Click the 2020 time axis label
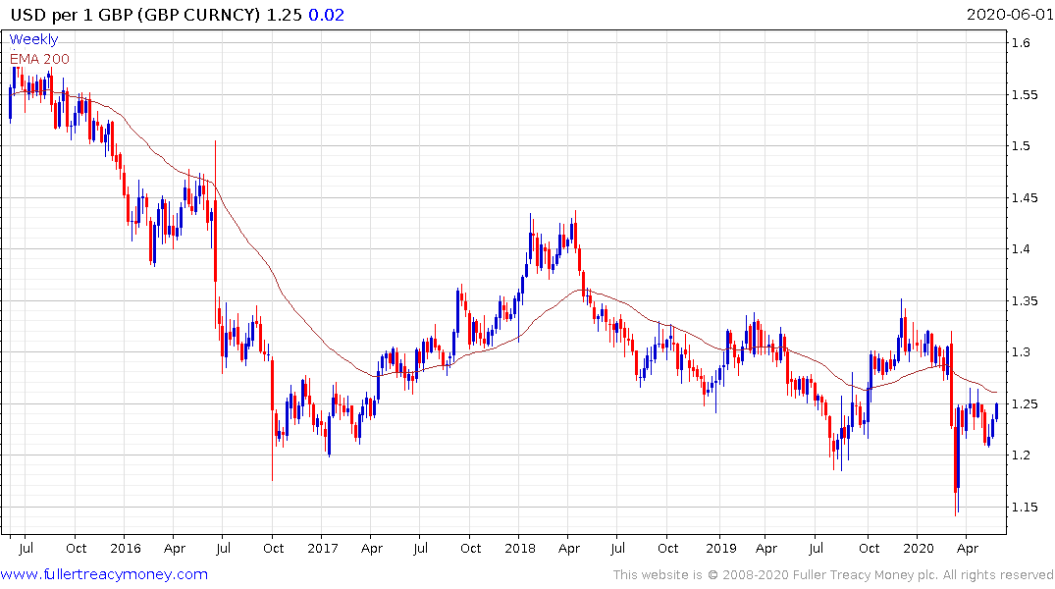The height and width of the screenshot is (589, 1055). click(x=919, y=548)
